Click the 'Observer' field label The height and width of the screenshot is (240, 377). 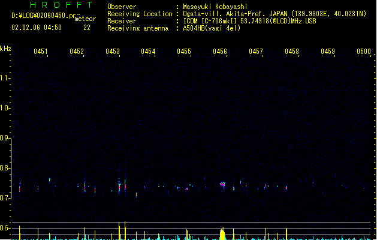click(122, 7)
